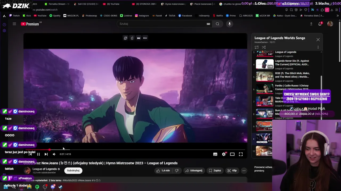Open Steam from the taskbar
The width and height of the screenshot is (341, 191).
[x=60, y=187]
